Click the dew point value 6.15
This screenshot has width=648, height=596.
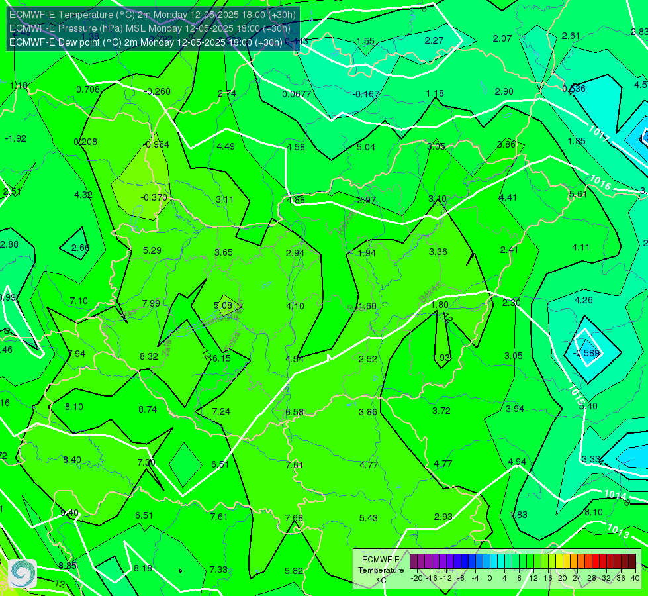tap(222, 358)
